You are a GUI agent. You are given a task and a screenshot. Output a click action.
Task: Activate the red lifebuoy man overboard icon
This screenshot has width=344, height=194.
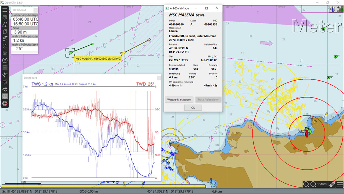click(5, 103)
